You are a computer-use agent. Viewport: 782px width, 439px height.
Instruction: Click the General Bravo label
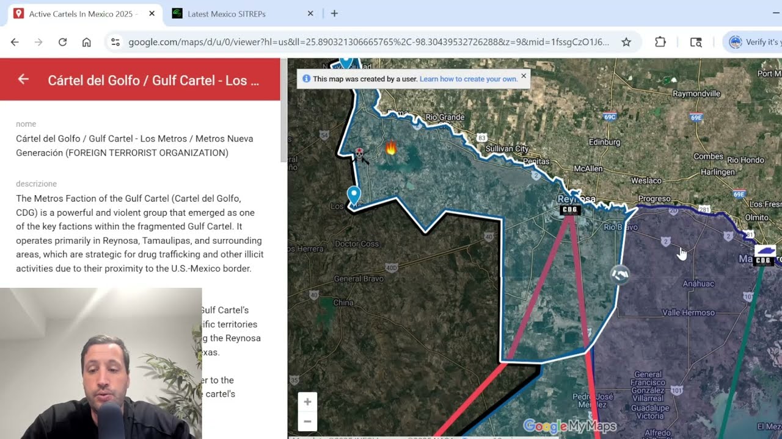pos(359,279)
